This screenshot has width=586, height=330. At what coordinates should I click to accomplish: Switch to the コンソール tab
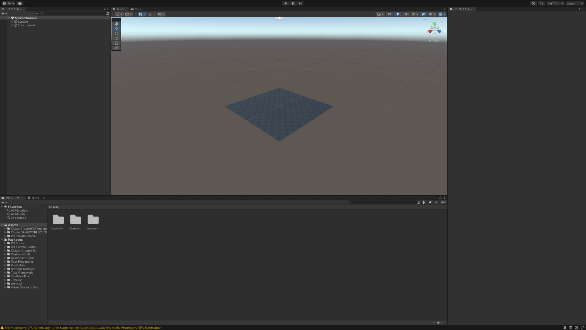pyautogui.click(x=36, y=198)
